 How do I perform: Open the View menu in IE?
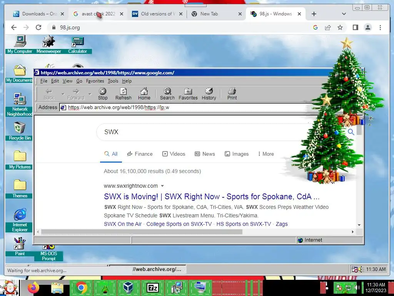67,81
